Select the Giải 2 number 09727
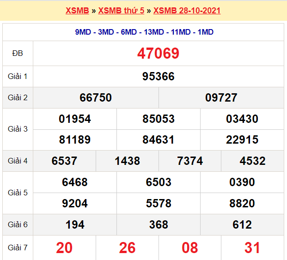The width and height of the screenshot is (287, 260). [x=221, y=98]
